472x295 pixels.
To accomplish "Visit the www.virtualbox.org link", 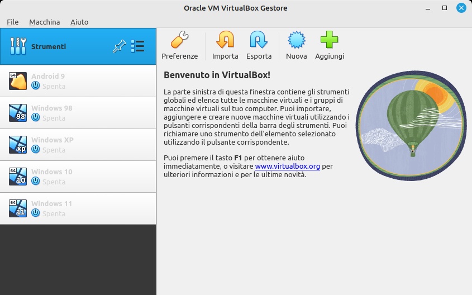I will (287, 166).
